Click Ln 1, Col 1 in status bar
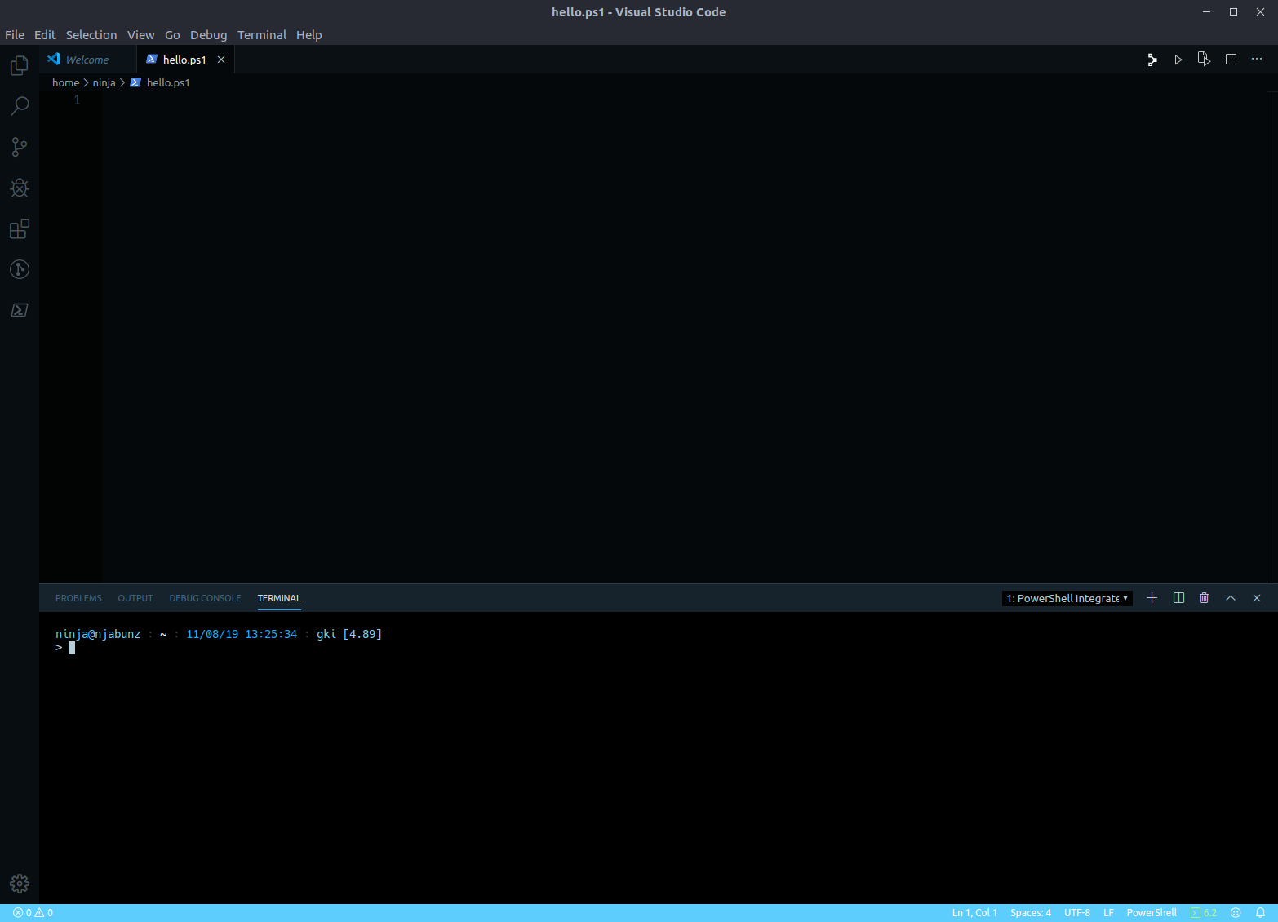Viewport: 1278px width, 922px height. pyautogui.click(x=974, y=913)
